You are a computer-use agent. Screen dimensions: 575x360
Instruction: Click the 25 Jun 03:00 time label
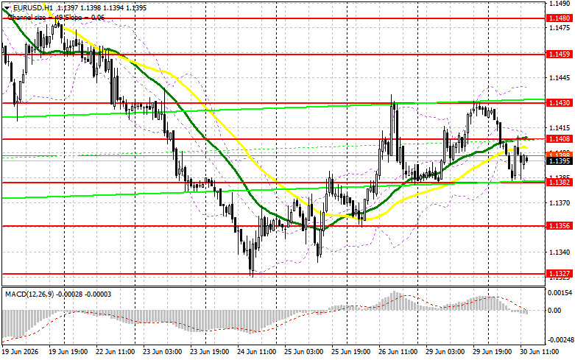point(303,352)
